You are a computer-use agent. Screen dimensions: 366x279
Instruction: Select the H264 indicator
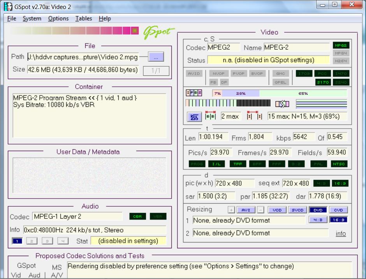341,61
